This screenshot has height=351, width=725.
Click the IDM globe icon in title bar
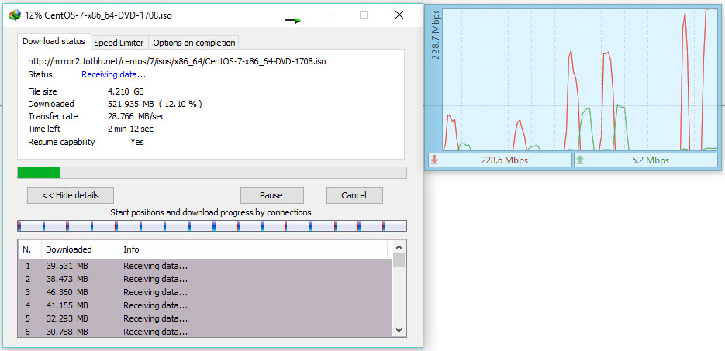15,15
